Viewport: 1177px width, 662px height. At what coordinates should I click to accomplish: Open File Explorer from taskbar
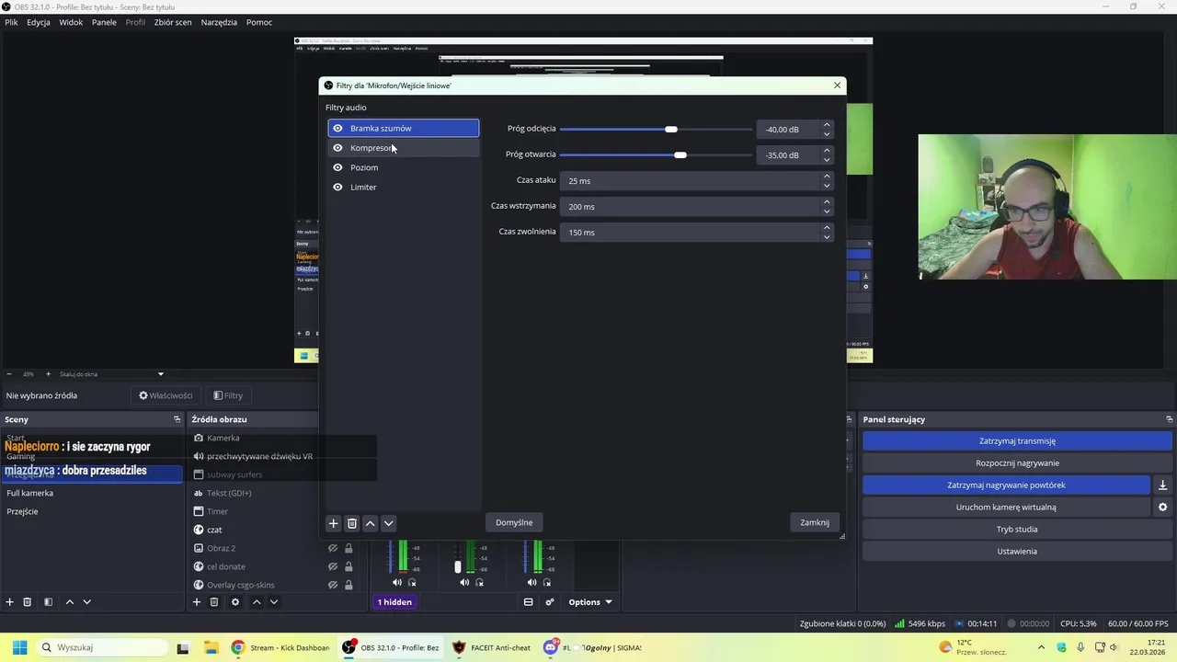coord(210,647)
